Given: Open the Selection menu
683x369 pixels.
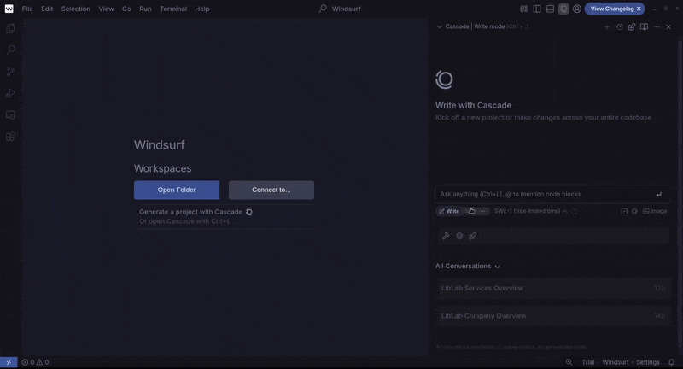Looking at the screenshot, I should (75, 9).
